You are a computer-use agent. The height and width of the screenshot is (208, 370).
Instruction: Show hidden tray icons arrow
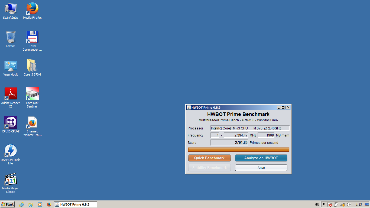pos(324,204)
